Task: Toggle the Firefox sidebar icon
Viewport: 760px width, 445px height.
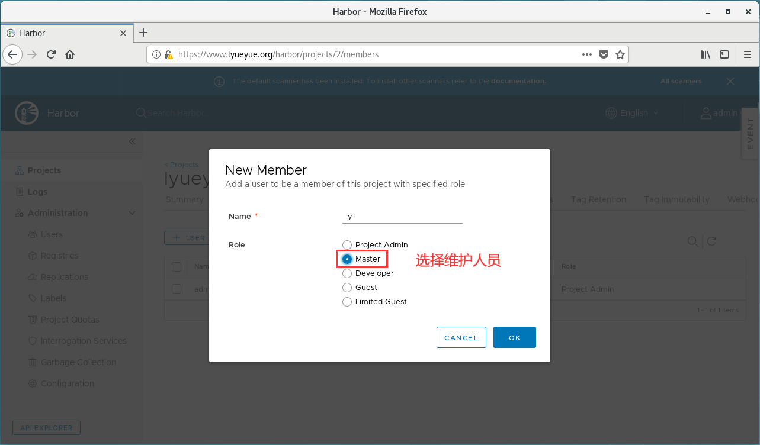Action: [x=724, y=54]
